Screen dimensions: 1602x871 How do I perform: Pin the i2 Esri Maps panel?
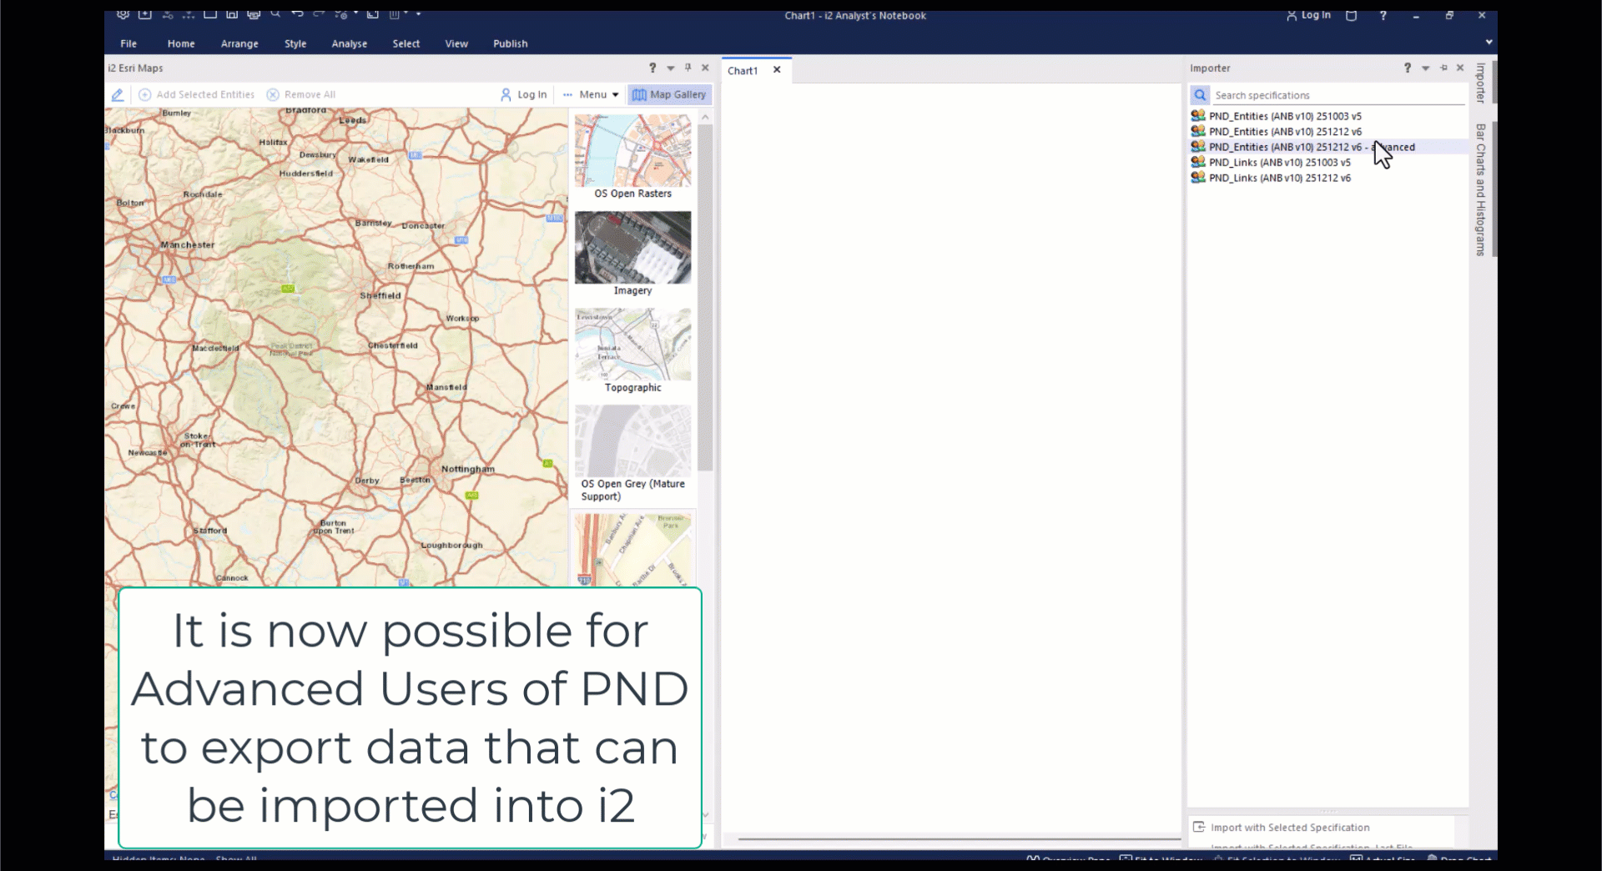coord(688,68)
